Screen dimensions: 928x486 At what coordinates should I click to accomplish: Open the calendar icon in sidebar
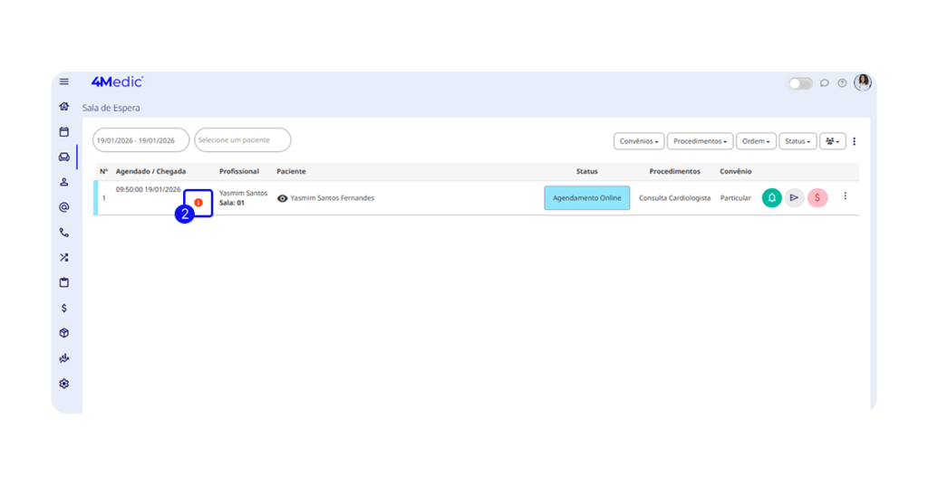(x=63, y=132)
